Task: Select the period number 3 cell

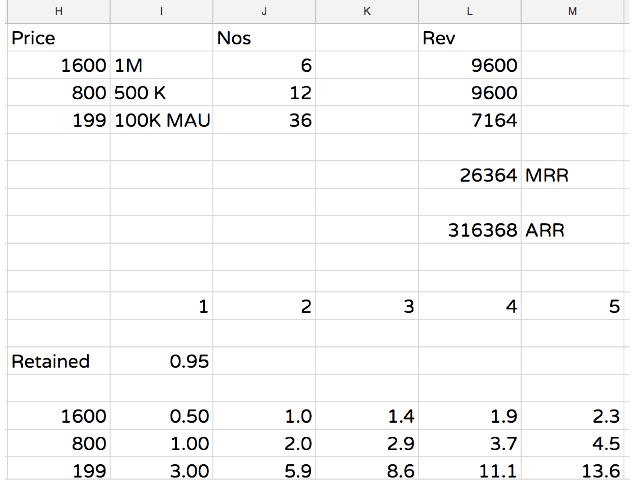Action: [367, 306]
